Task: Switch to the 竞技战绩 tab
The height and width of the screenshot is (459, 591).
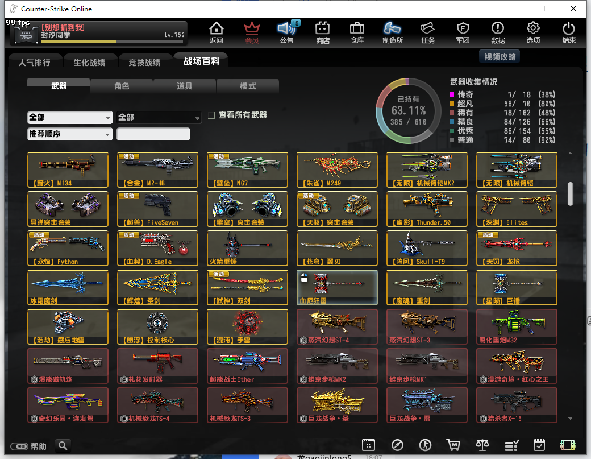Action: pos(144,62)
